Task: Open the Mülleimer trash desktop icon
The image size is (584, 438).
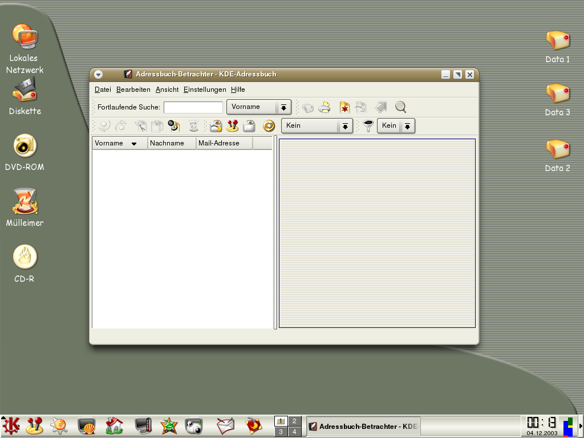Action: (25, 207)
